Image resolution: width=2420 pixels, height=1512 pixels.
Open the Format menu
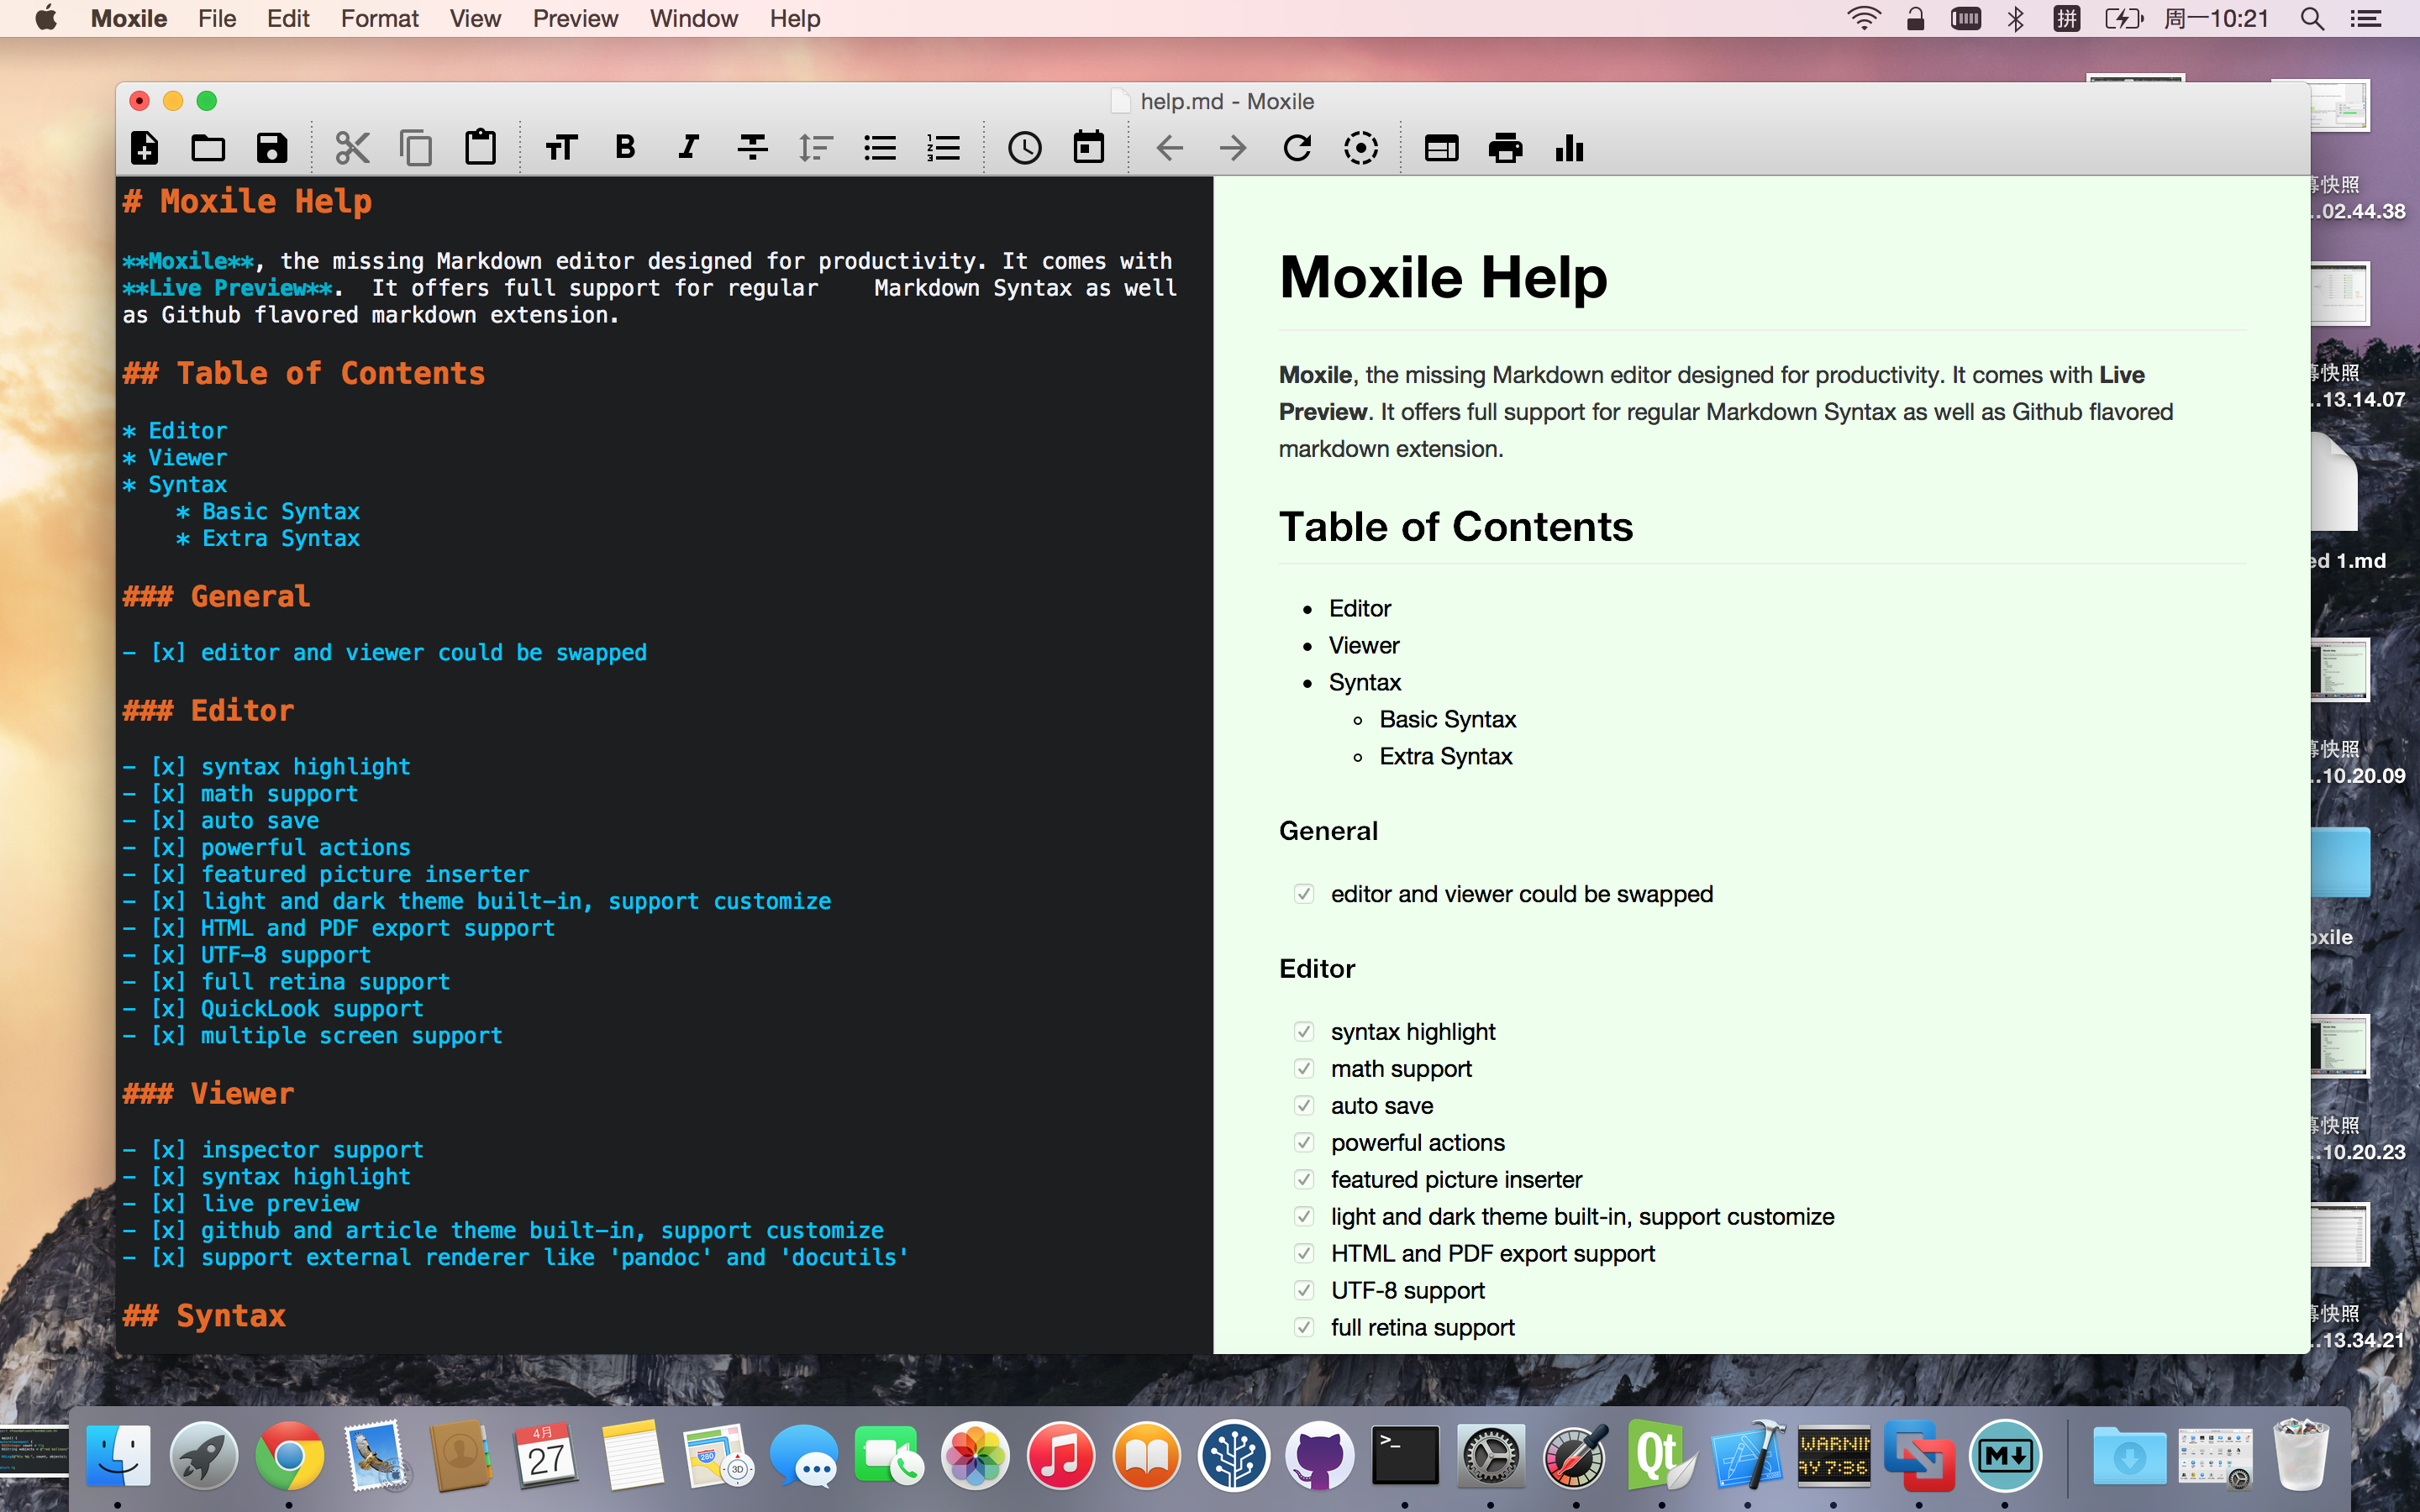[380, 18]
